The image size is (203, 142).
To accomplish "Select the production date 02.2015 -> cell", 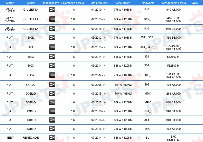I will (98, 19).
